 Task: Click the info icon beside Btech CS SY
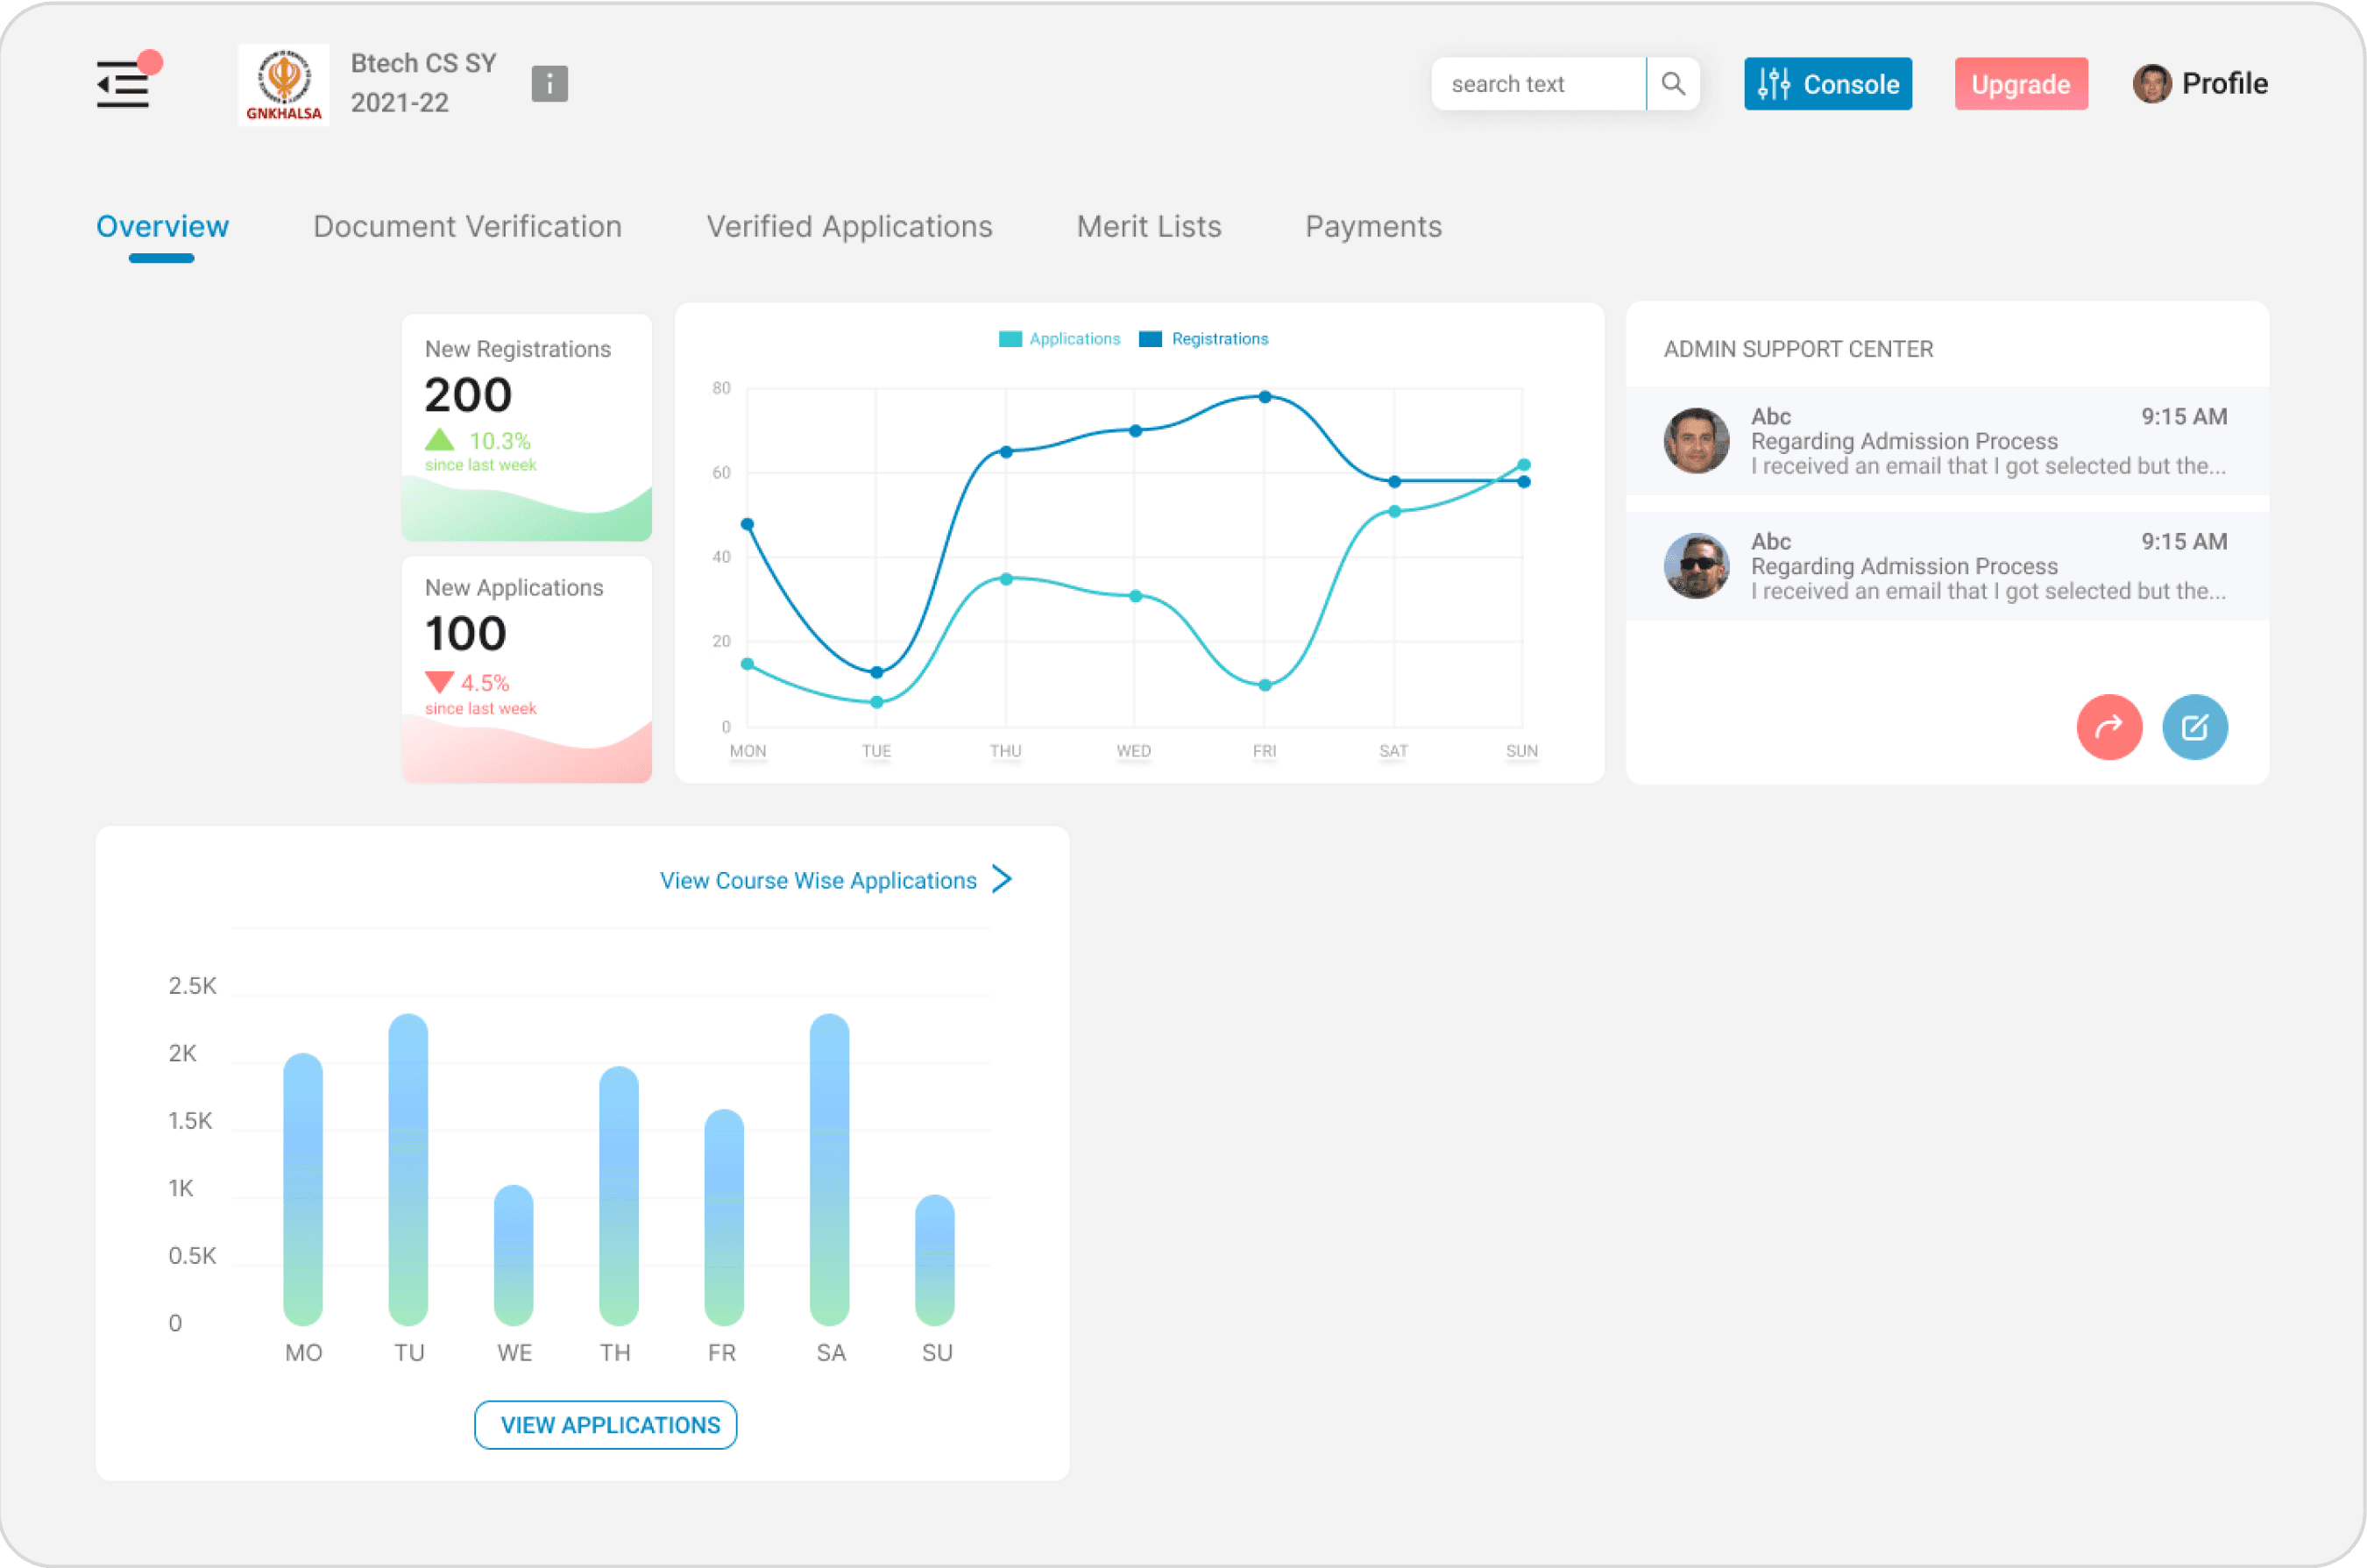coord(549,84)
